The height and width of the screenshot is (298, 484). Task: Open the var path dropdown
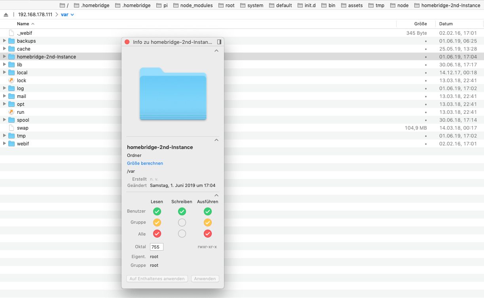point(67,15)
